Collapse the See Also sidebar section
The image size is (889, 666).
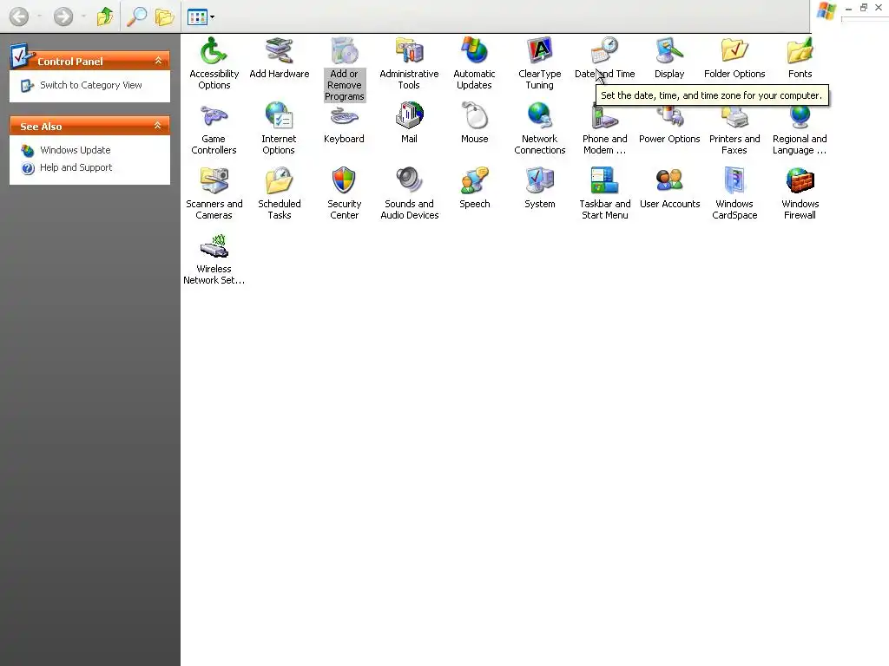pyautogui.click(x=158, y=126)
